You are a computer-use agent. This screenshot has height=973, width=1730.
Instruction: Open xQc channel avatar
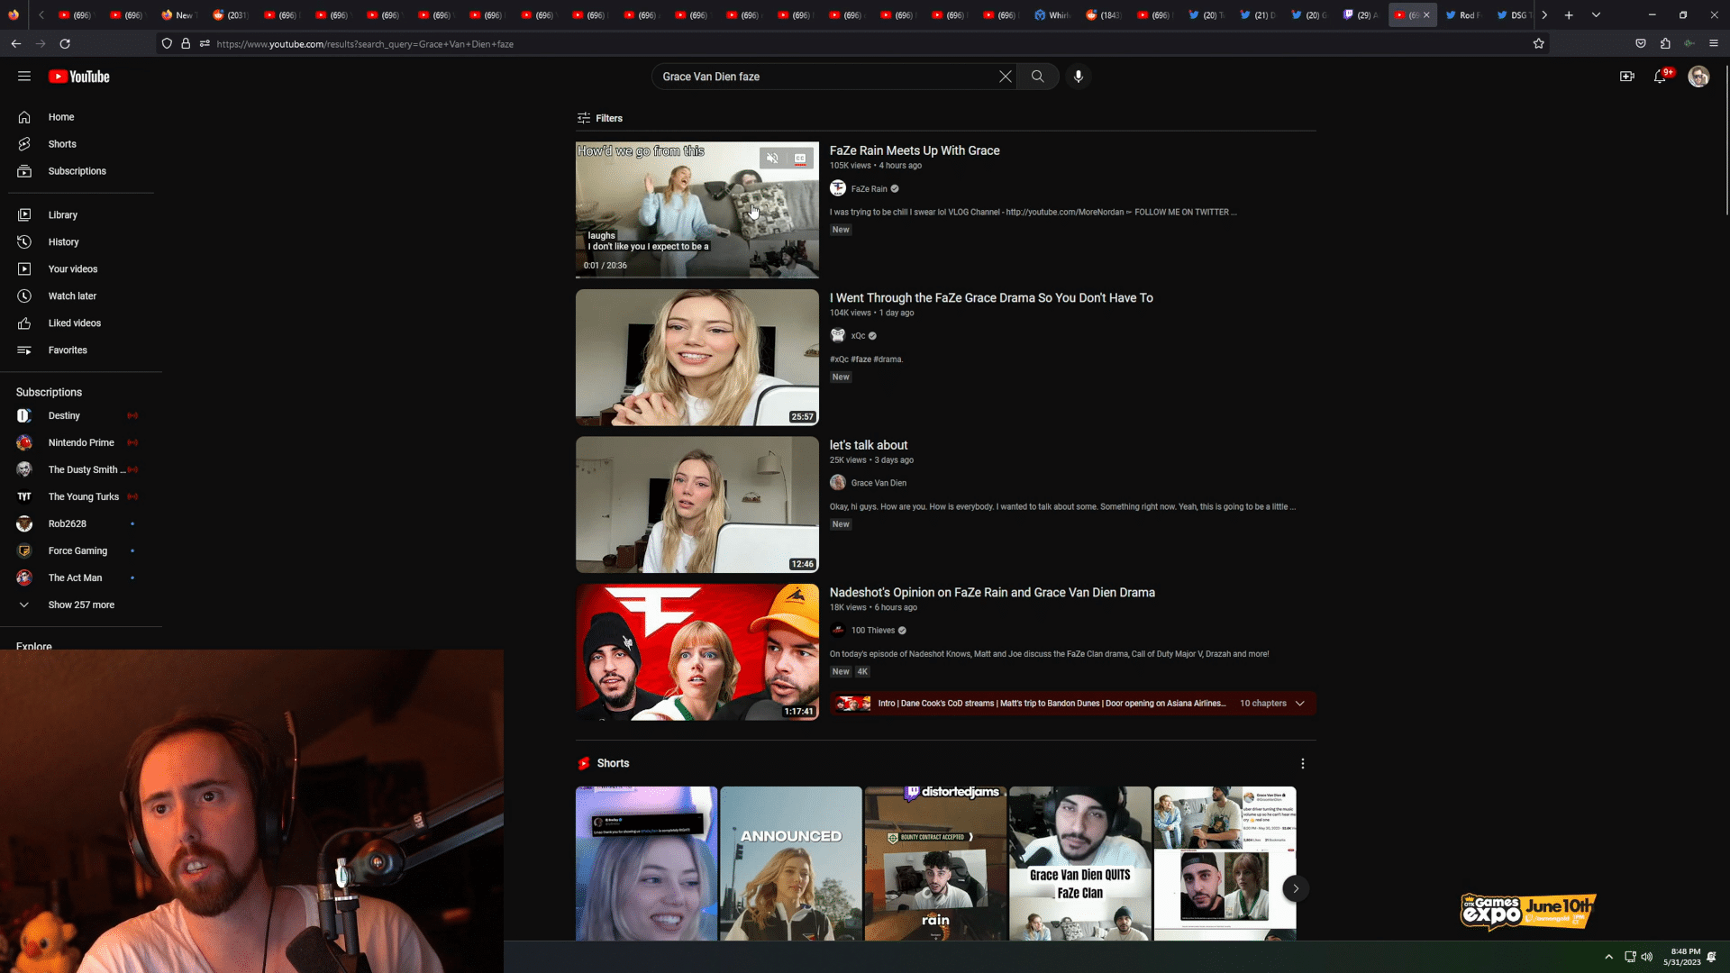coord(838,336)
